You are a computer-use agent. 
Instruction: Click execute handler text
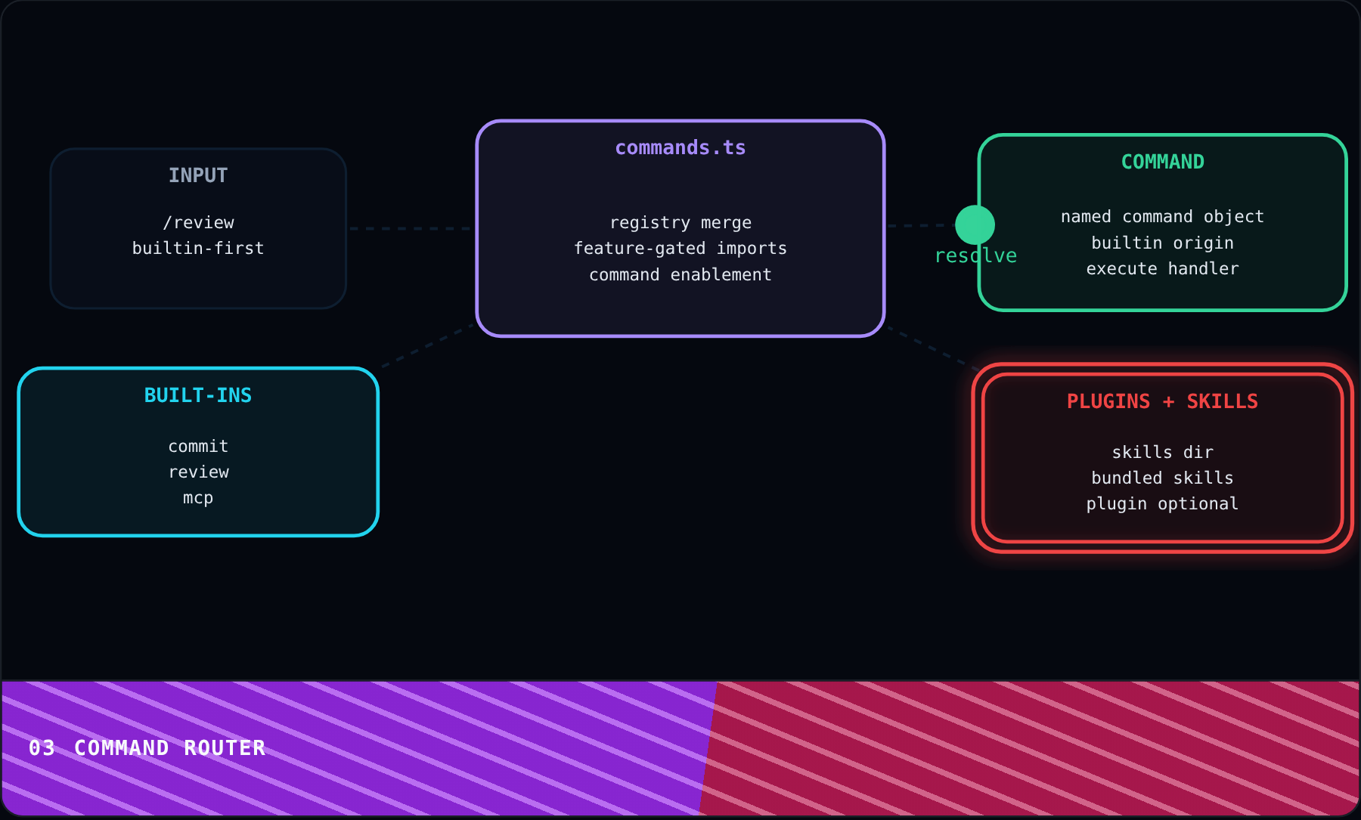(1162, 268)
